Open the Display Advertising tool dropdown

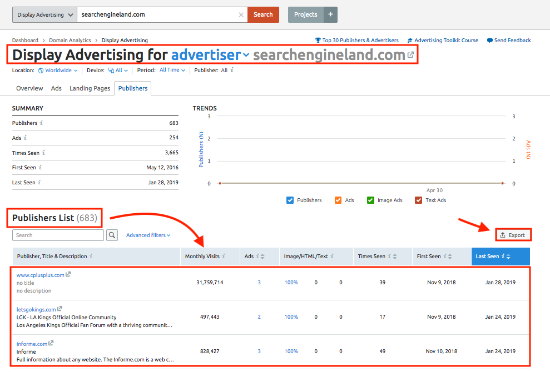pos(44,14)
